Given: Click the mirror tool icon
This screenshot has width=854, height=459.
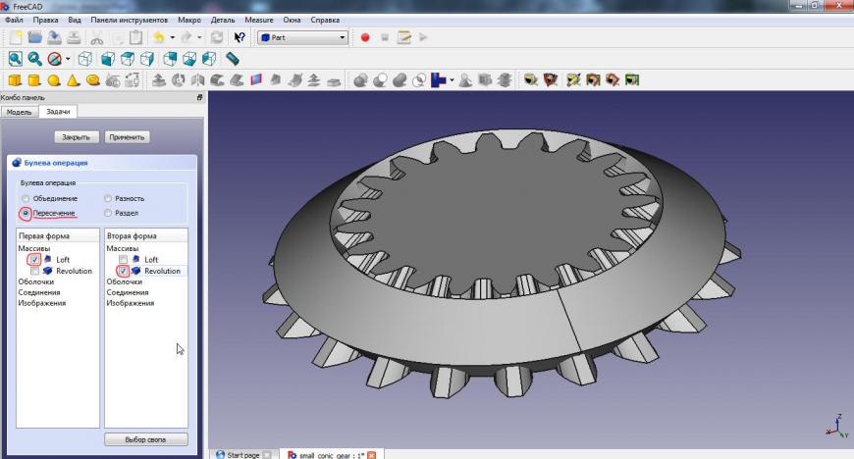Looking at the screenshot, I should (x=197, y=80).
